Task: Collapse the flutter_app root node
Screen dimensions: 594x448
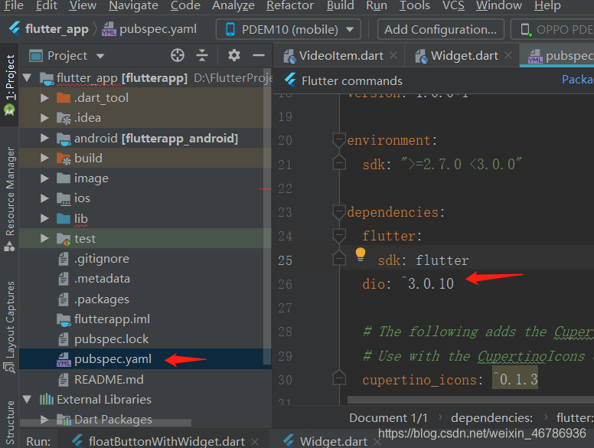Action: 27,77
